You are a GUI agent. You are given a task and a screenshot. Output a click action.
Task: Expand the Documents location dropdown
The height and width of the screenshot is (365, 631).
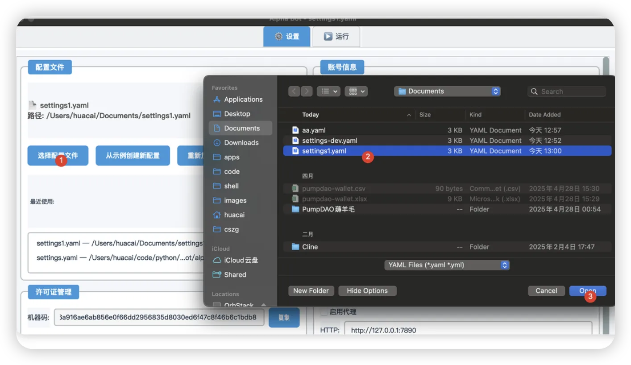[x=447, y=91]
